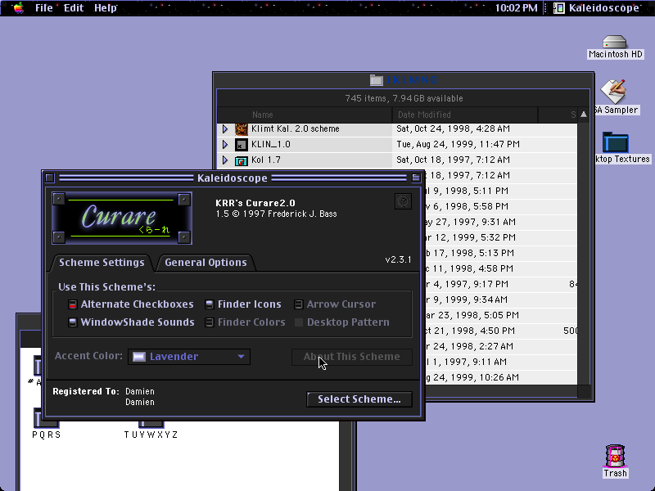Image resolution: width=655 pixels, height=491 pixels.
Task: Toggle Arrow Cursor option
Action: (x=298, y=304)
